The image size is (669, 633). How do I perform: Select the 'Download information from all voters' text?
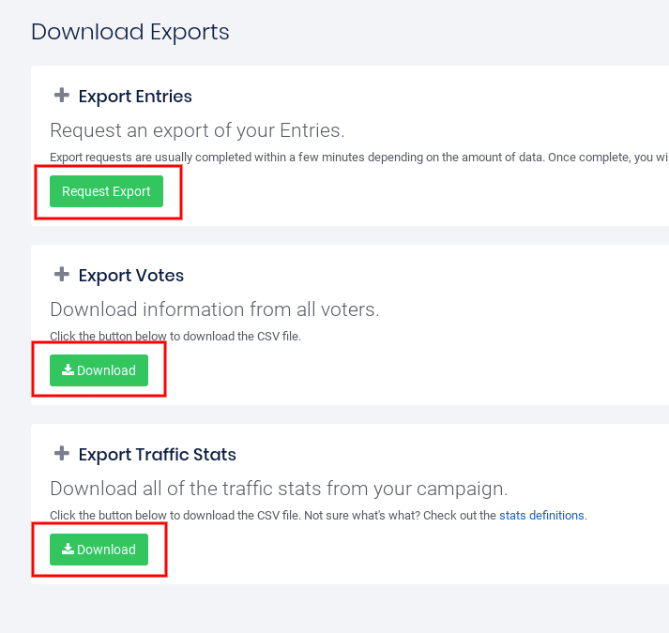tap(214, 309)
